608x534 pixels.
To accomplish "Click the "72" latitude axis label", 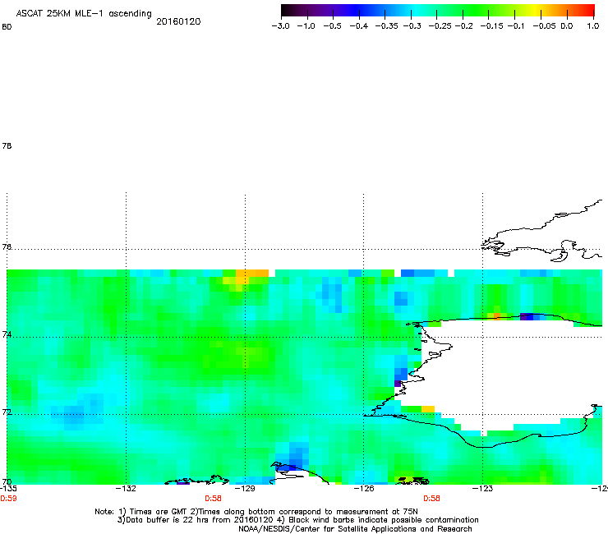I will pos(7,412).
